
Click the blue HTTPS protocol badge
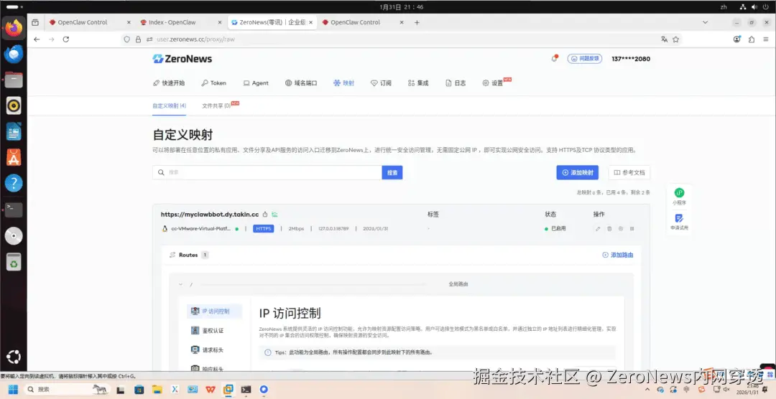click(263, 229)
